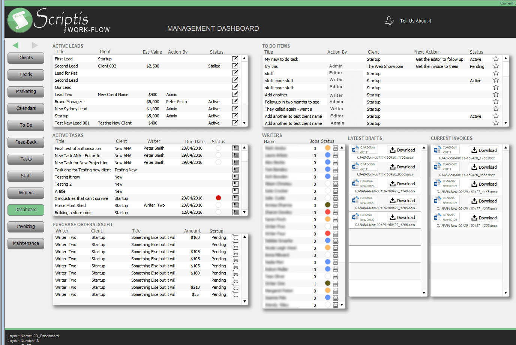This screenshot has width=516, height=345.
Task: Click orange status dot in first writers row
Action: tap(327, 148)
